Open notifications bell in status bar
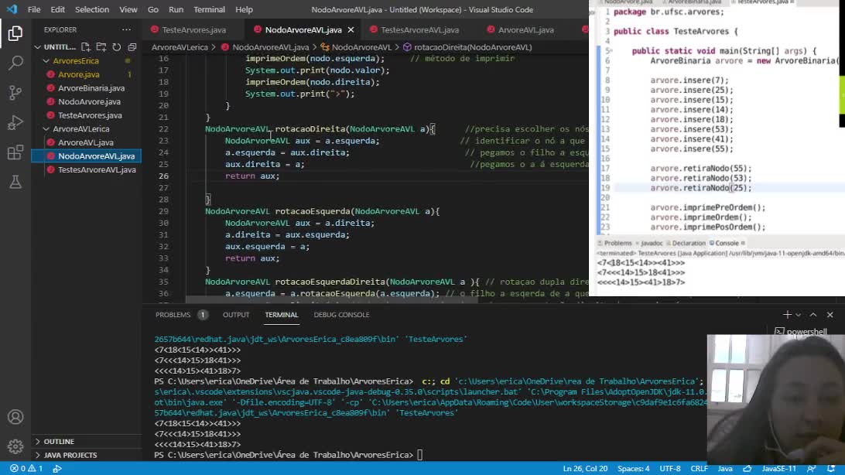The image size is (845, 475). (831, 469)
